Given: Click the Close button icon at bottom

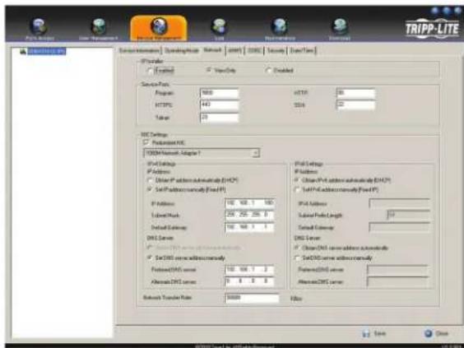Looking at the screenshot, I should click(428, 333).
